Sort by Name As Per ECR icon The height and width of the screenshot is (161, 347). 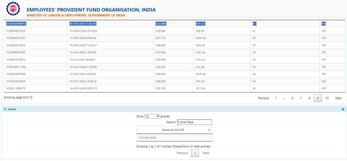tap(209, 130)
